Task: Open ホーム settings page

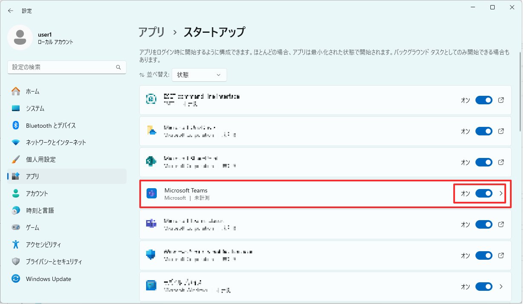Action: pyautogui.click(x=67, y=91)
